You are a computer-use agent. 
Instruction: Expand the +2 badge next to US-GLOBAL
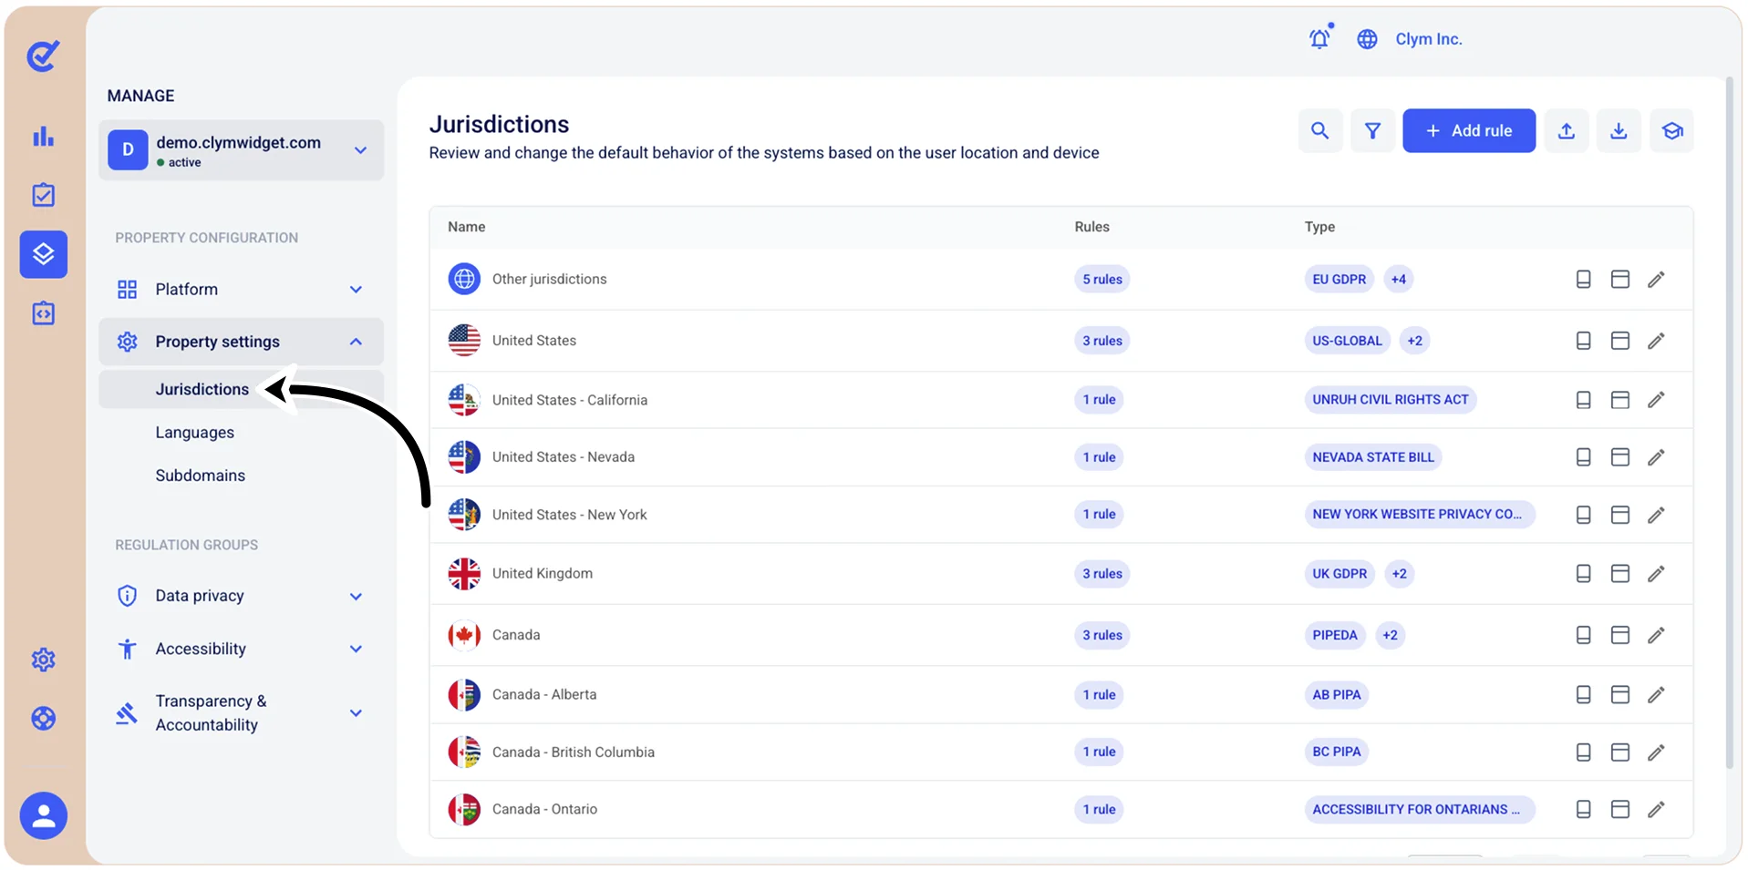[x=1414, y=341]
